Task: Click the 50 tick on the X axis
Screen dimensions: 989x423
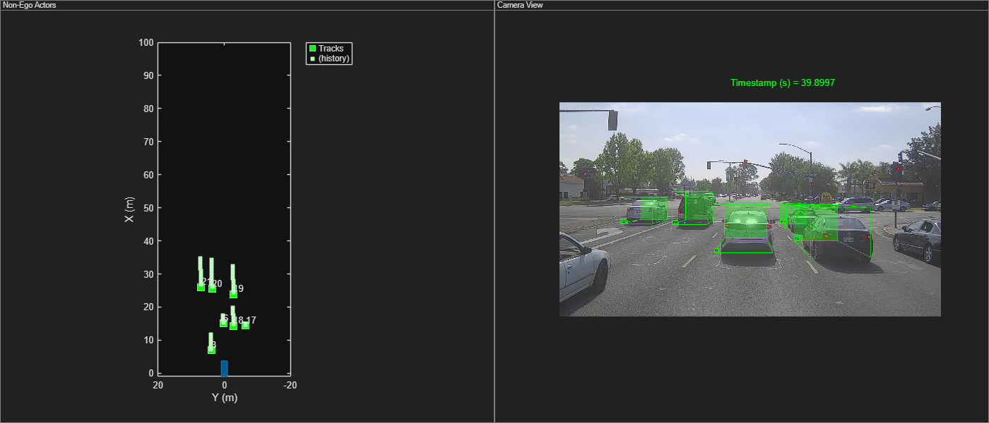Action: (148, 208)
